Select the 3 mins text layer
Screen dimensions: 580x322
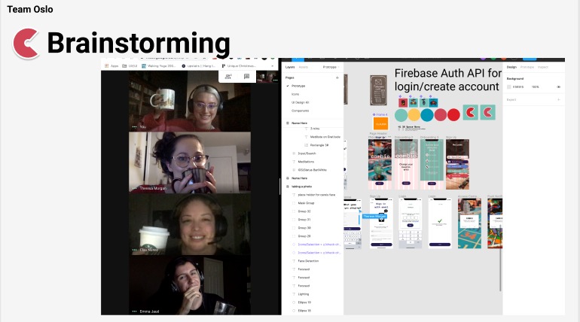point(315,129)
